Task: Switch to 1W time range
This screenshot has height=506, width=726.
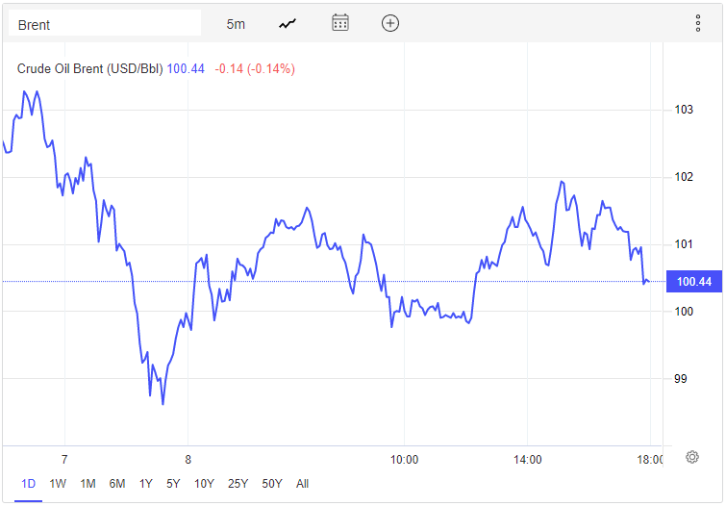Action: (58, 484)
